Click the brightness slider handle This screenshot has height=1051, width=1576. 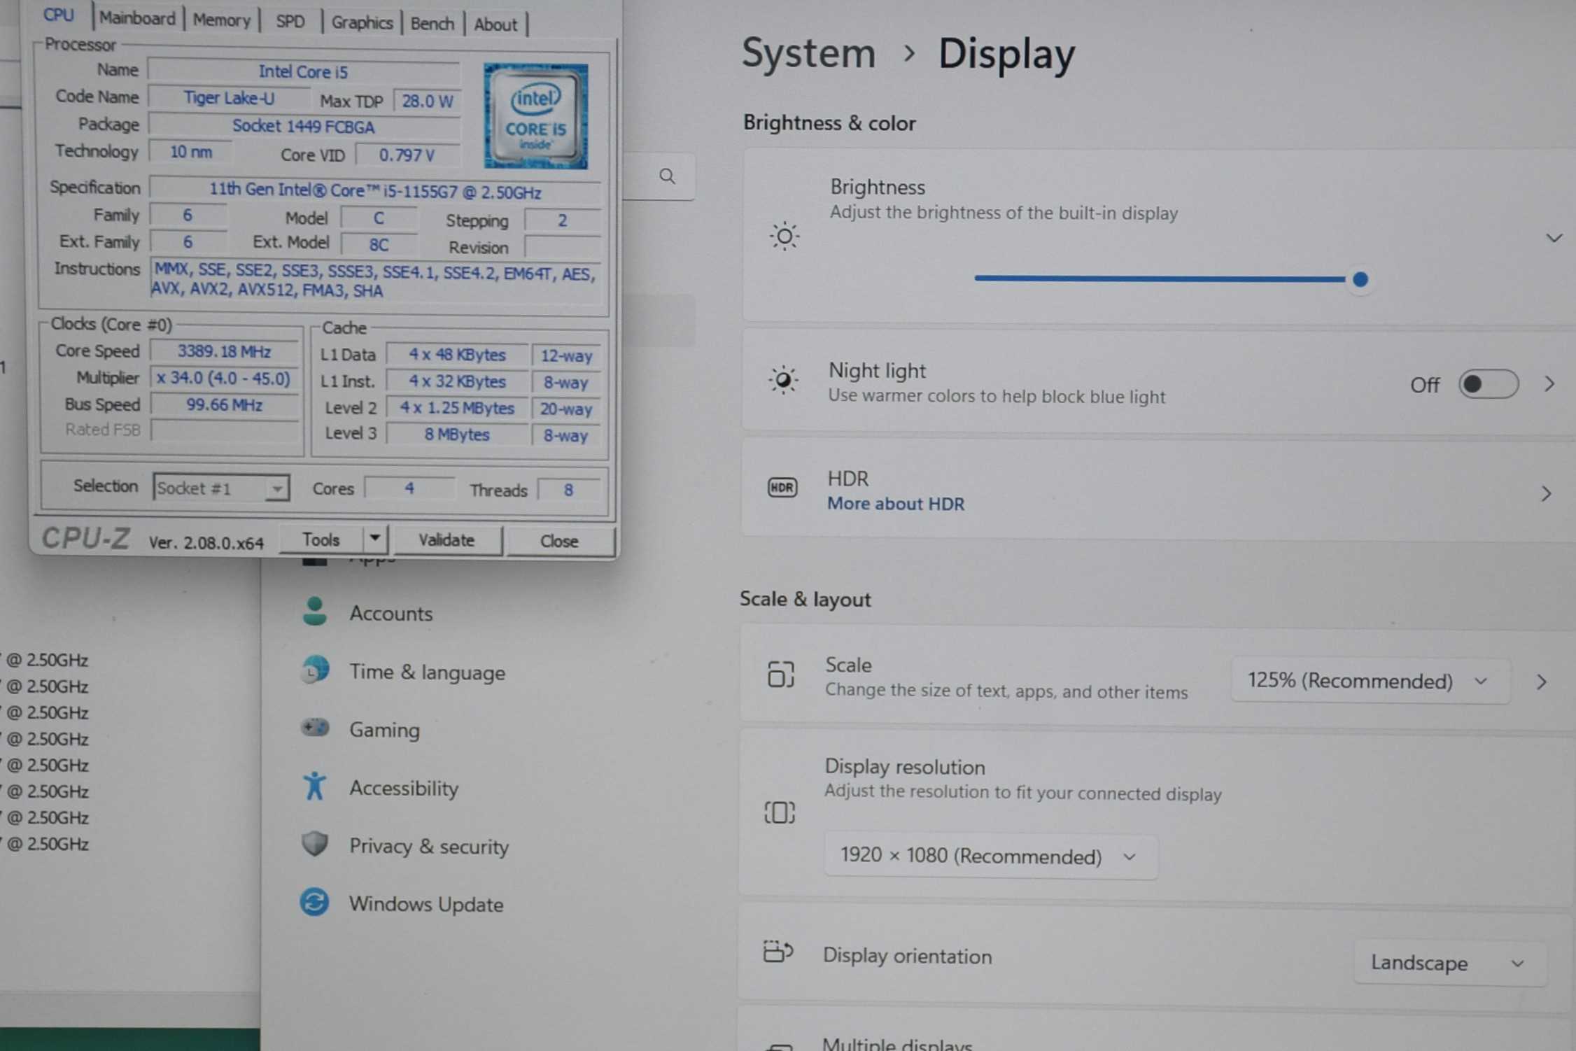coord(1360,280)
